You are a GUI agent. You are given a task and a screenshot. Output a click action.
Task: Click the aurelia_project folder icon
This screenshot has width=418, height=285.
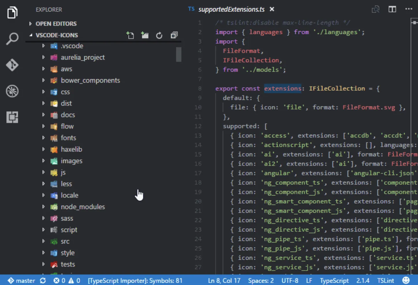pyautogui.click(x=54, y=57)
